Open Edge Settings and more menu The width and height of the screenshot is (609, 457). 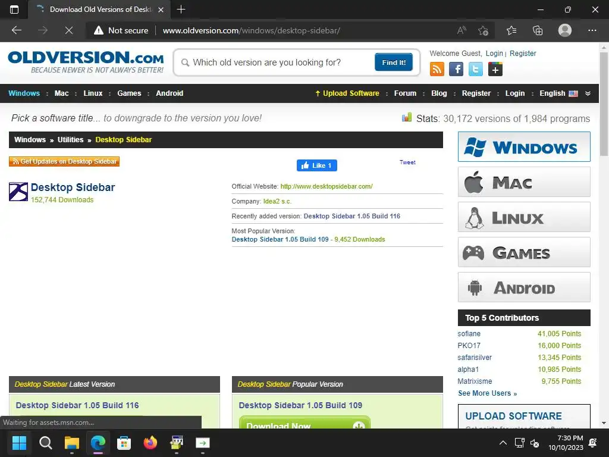point(592,30)
